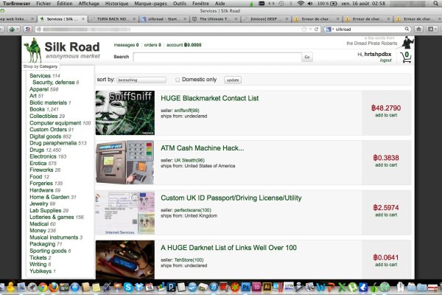Launch Skype from the Dock

tap(128, 288)
